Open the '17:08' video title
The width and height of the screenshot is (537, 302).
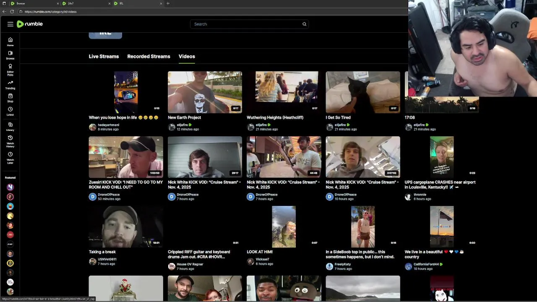point(409,117)
